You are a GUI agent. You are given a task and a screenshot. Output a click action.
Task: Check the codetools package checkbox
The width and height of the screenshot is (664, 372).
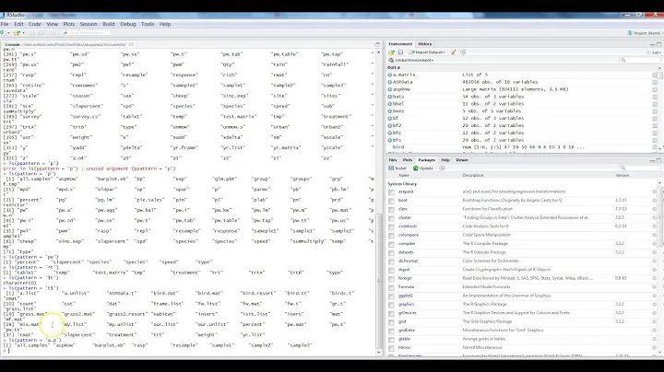click(391, 227)
